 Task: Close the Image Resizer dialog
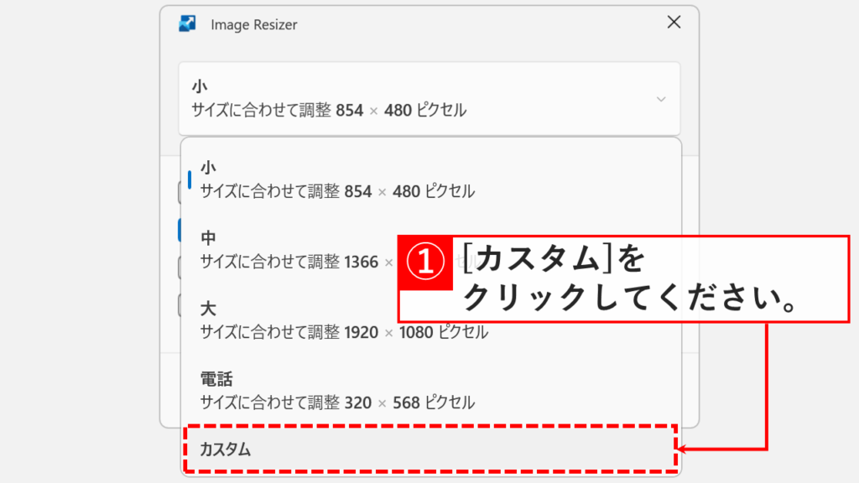tap(674, 23)
